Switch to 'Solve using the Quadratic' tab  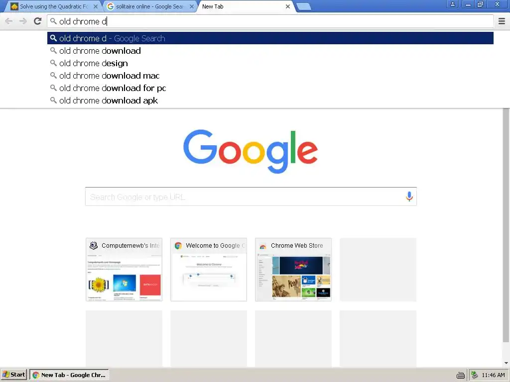(x=53, y=6)
